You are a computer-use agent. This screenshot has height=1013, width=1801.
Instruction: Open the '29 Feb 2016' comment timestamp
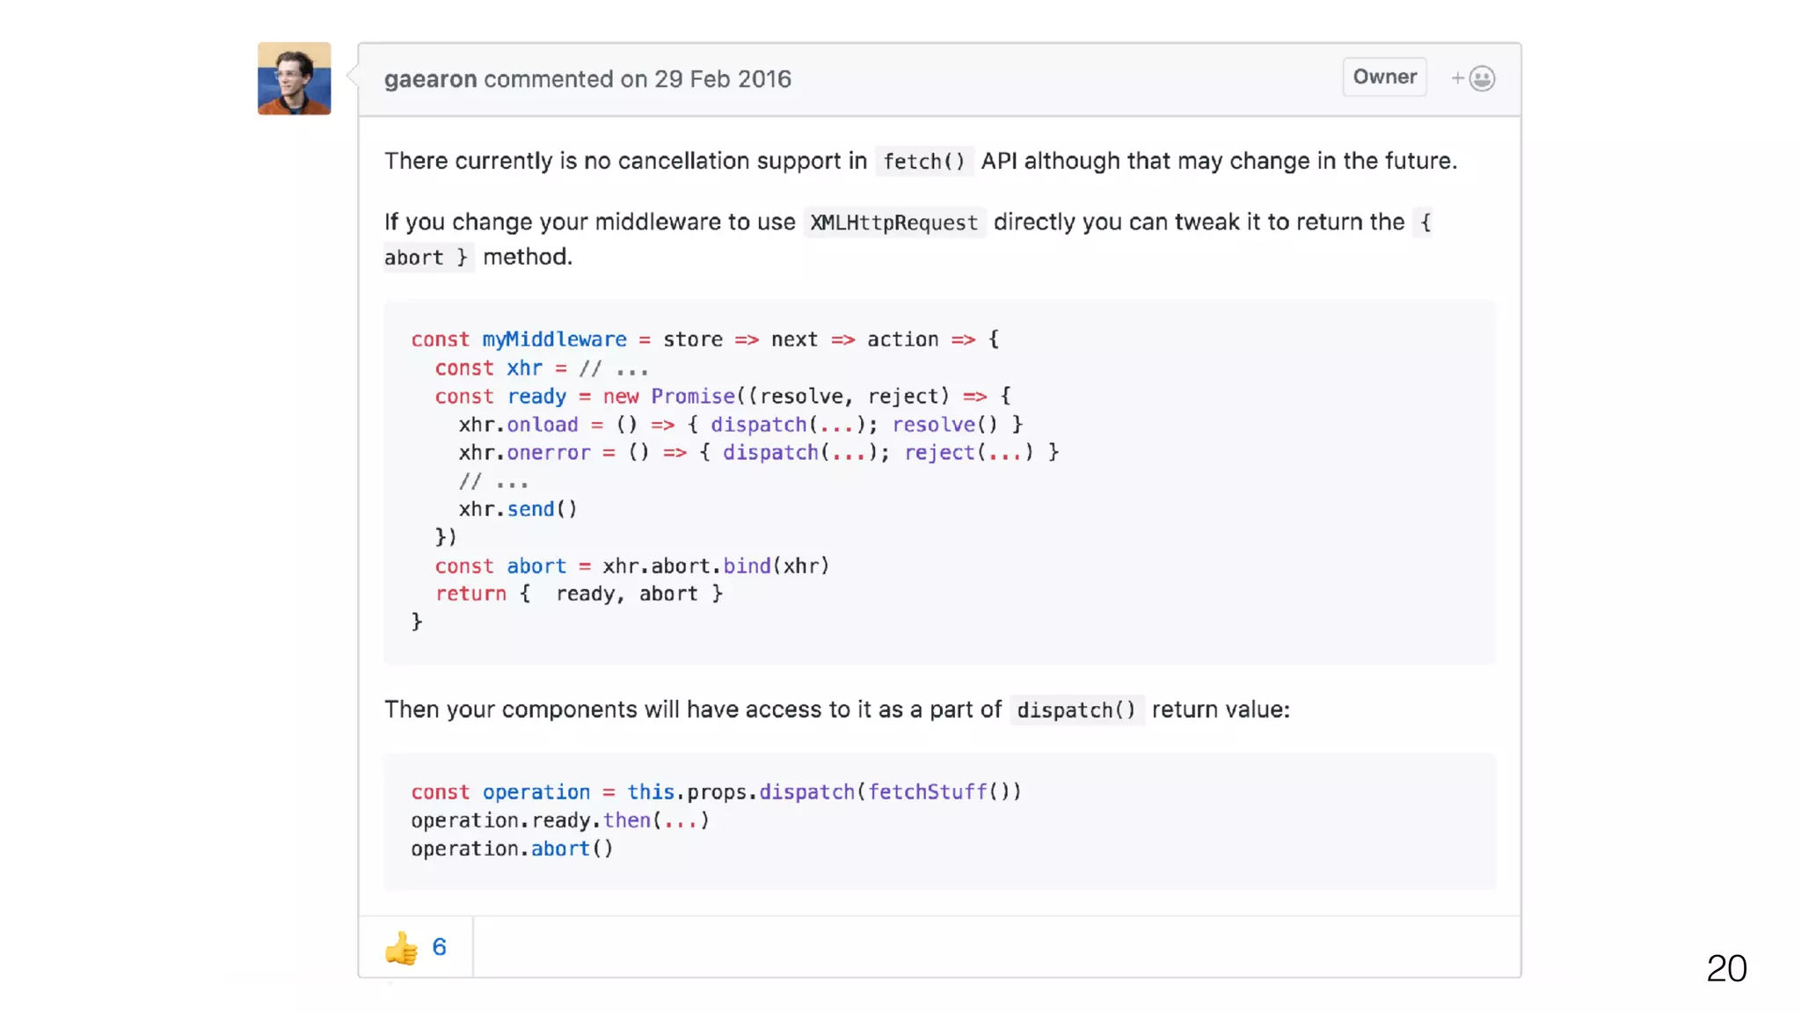coord(722,79)
